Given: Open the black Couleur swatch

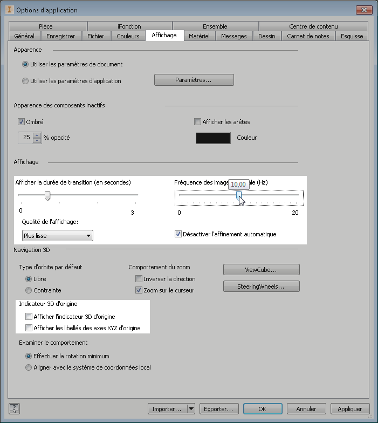Looking at the screenshot, I should tap(214, 138).
